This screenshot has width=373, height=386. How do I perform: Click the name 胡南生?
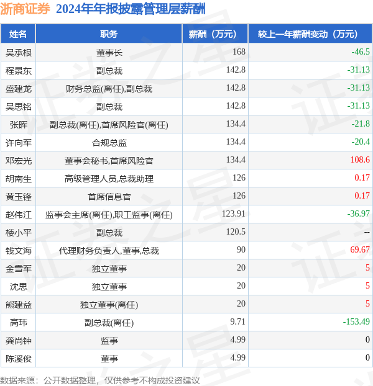click(x=19, y=179)
